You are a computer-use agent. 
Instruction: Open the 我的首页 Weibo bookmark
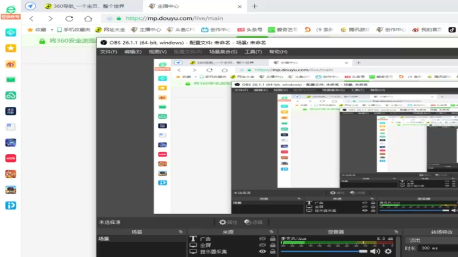click(427, 30)
